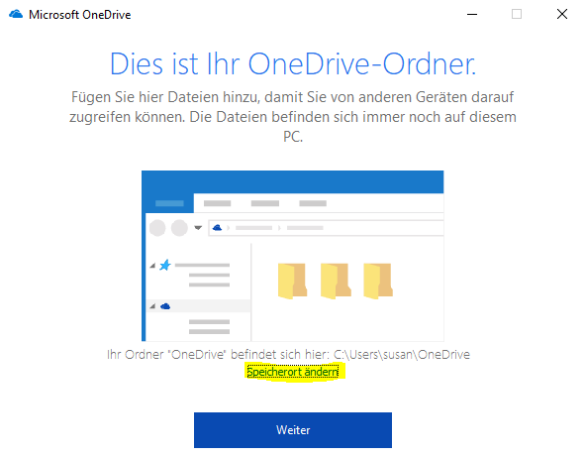Close the Microsoft OneDrive setup window
Screen dimensions: 585x456
(x=562, y=14)
